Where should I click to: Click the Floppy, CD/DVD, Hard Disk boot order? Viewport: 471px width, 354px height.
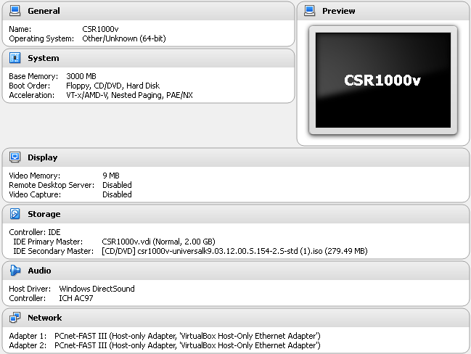113,86
